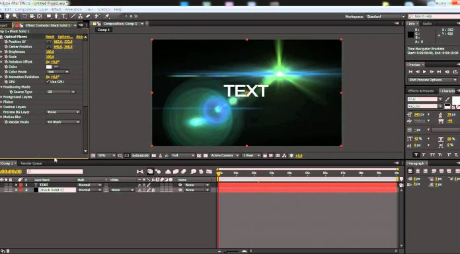This screenshot has height=254, width=460.
Task: Open the Render Mode On Black dropdown
Action: [x=63, y=122]
